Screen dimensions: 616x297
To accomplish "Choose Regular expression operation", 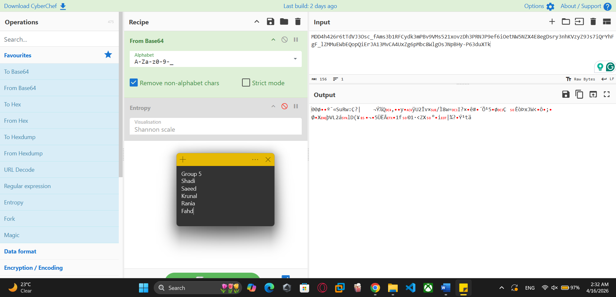I will pyautogui.click(x=59, y=186).
